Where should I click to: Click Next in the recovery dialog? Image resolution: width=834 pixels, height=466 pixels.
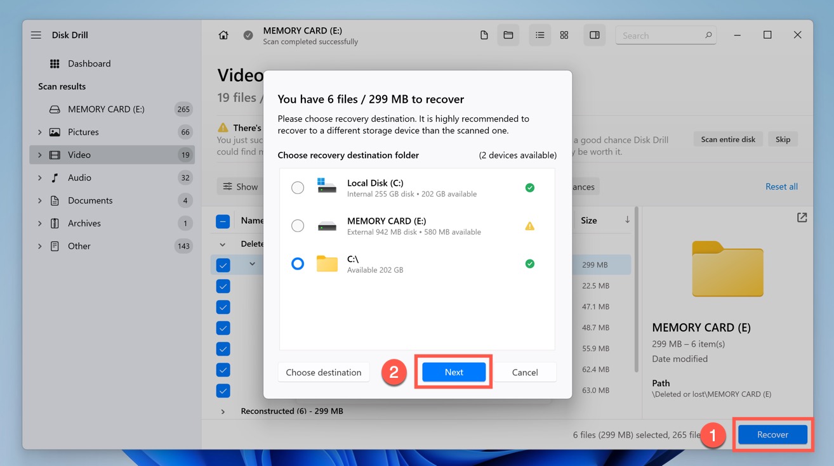point(454,372)
